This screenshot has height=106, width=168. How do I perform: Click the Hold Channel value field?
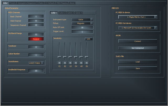36,21
